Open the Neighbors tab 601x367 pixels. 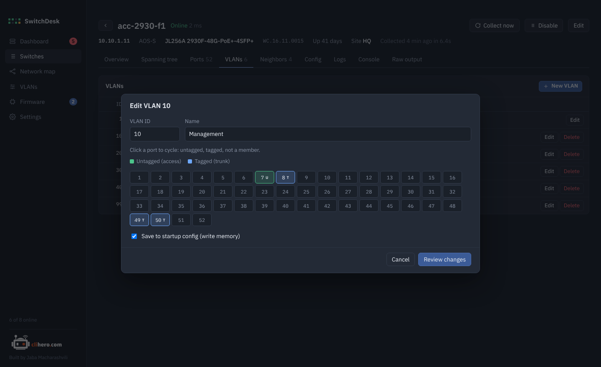click(x=276, y=59)
